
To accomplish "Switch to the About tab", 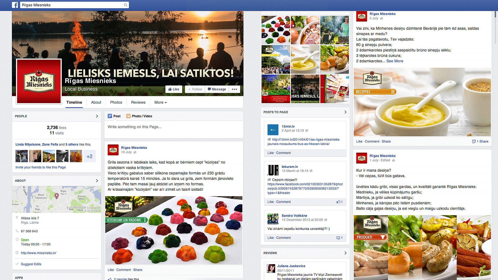I will 96,102.
